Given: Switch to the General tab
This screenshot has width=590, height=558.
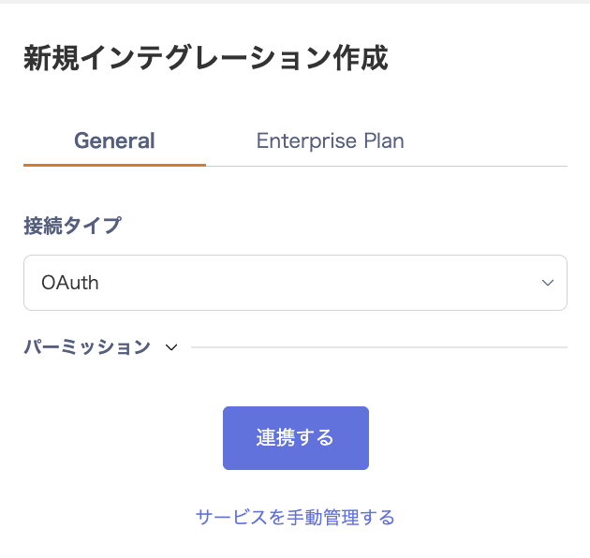Looking at the screenshot, I should [x=114, y=141].
